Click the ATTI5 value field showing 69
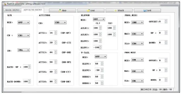181x94 pixels. 52,72
